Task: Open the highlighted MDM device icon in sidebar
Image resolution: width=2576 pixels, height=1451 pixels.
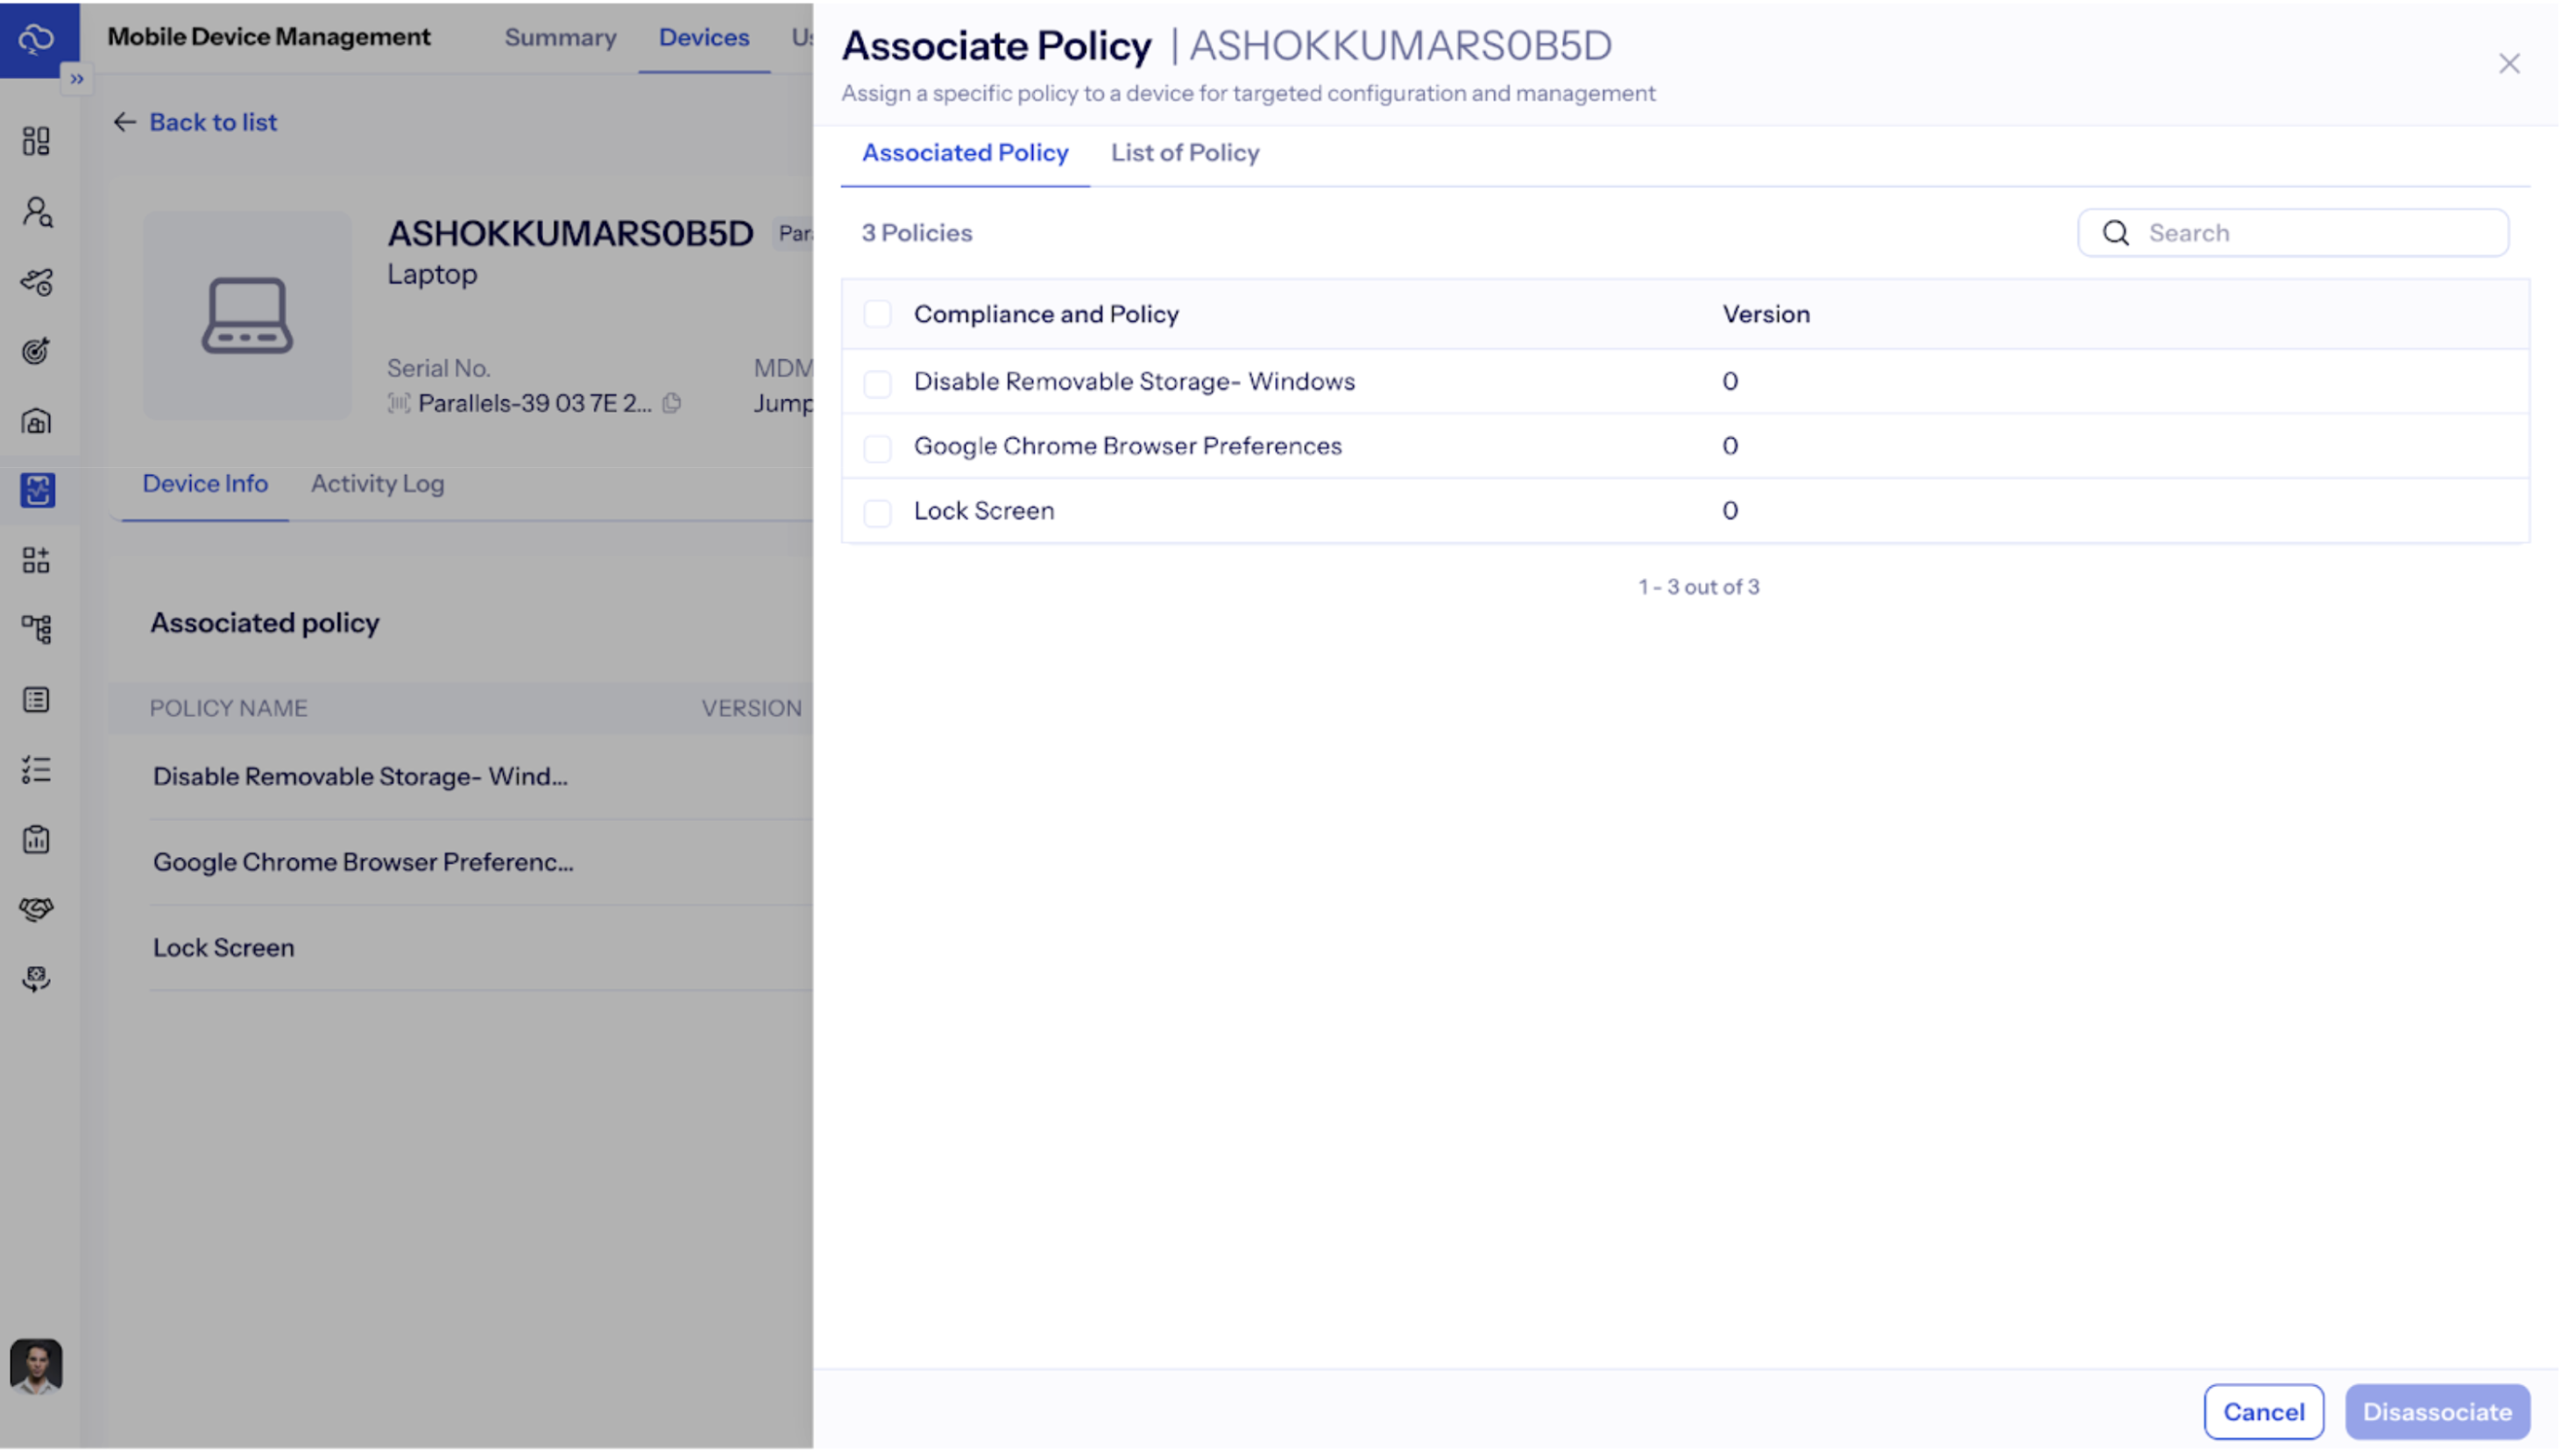Action: coord(36,491)
